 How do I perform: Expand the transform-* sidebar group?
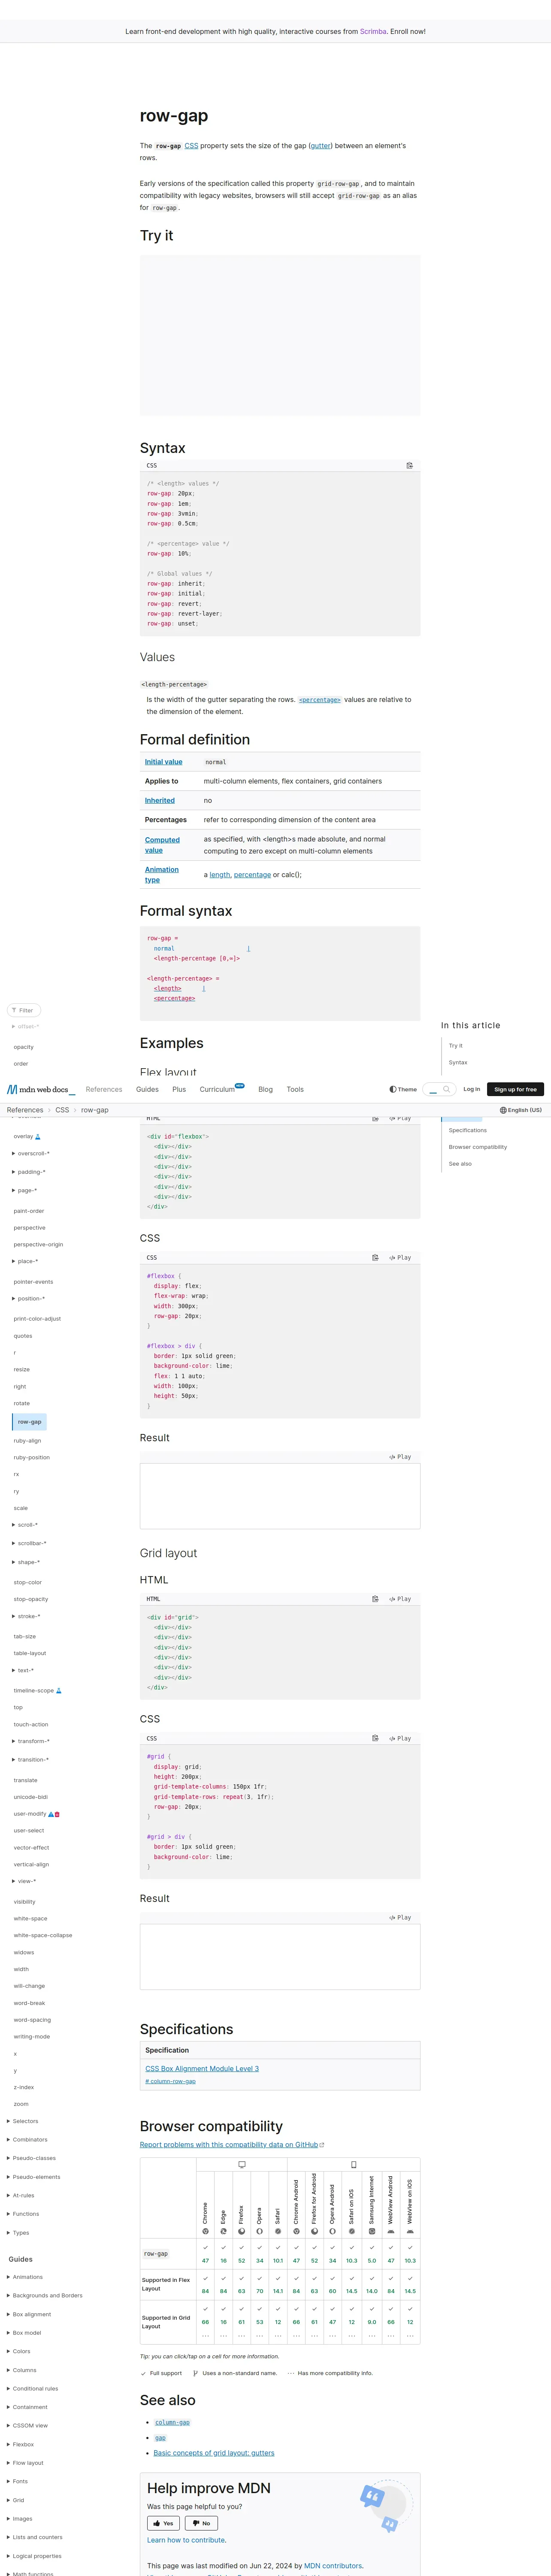click(x=30, y=1741)
